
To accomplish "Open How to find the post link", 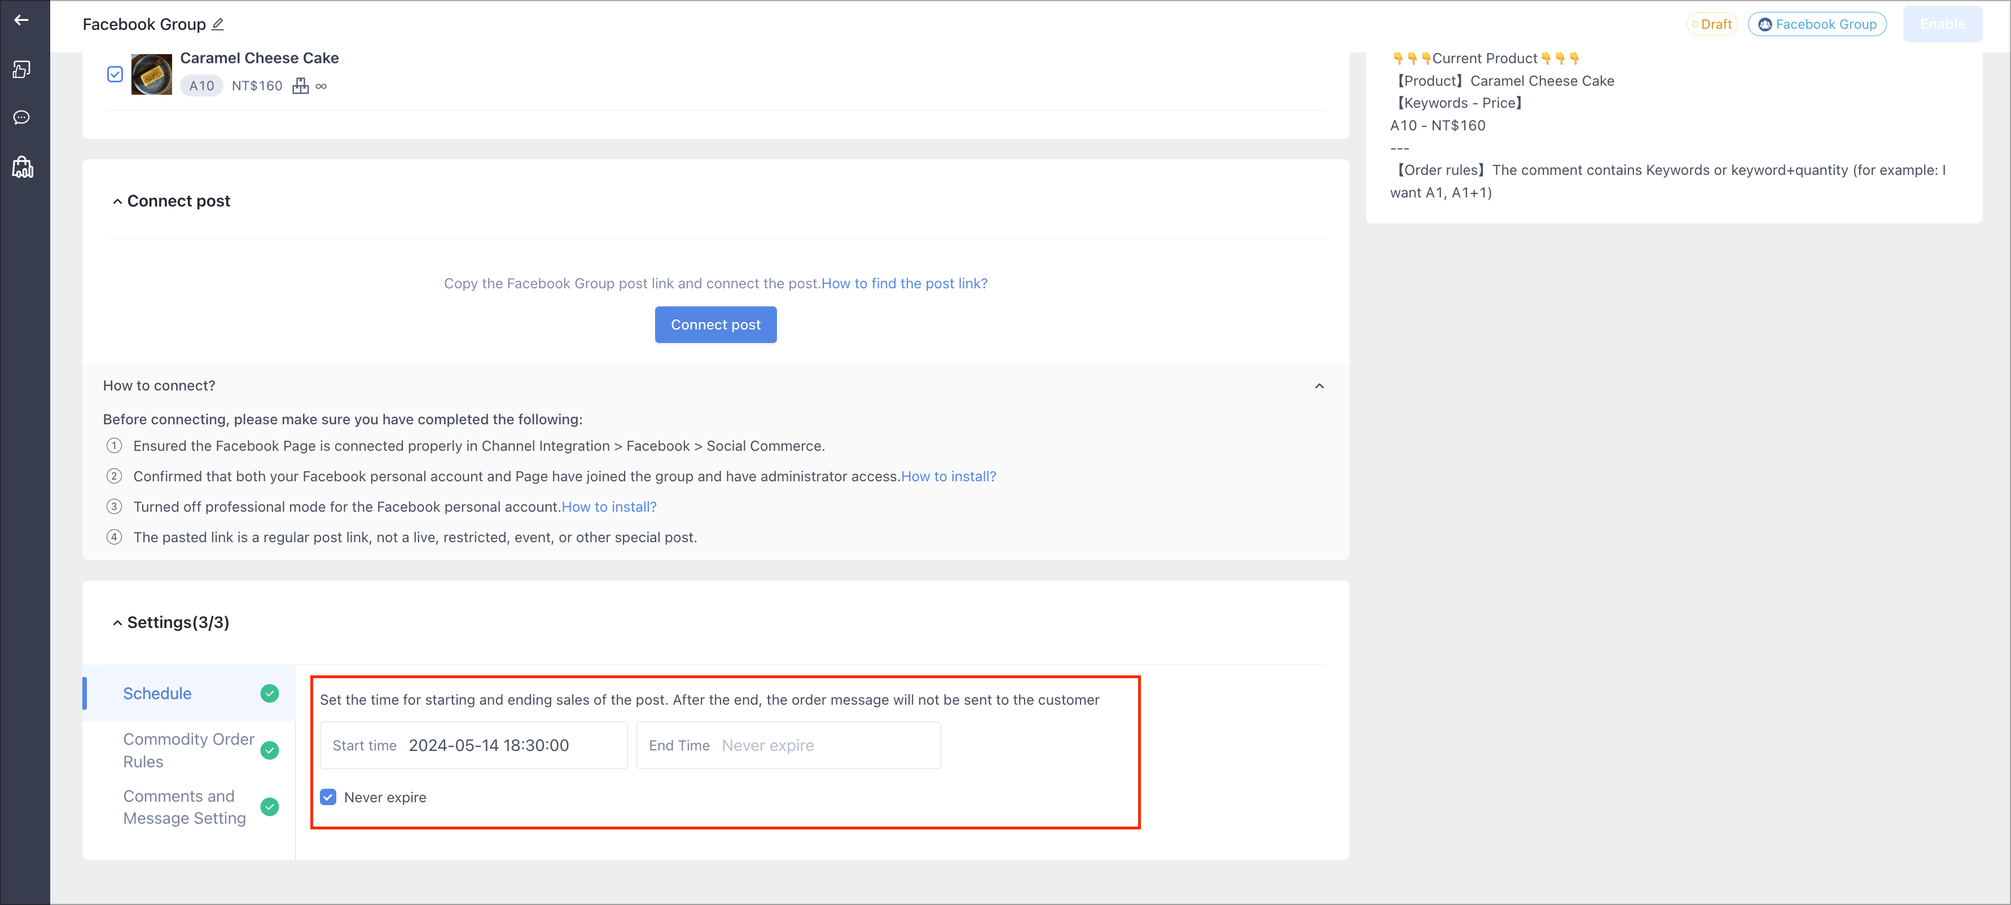I will click(904, 283).
